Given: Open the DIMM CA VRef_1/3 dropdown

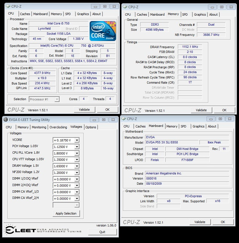Looking at the screenshot, I should (77, 192).
